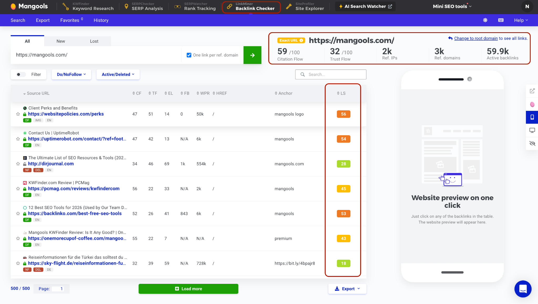This screenshot has width=538, height=304.
Task: Sort the table by WPR column
Action: click(x=203, y=93)
